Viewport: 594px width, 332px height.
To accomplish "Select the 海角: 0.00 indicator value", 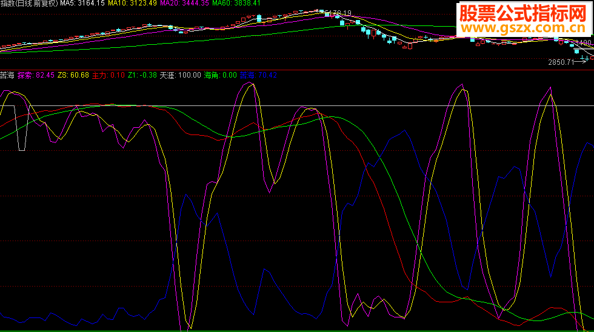I will point(221,75).
